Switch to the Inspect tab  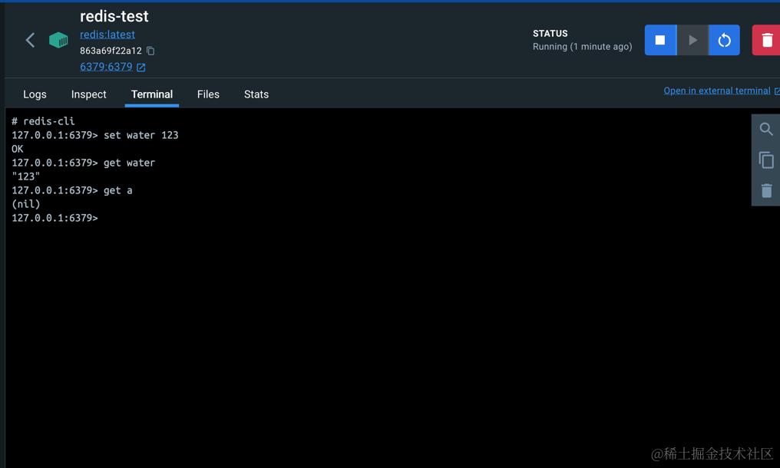(88, 94)
